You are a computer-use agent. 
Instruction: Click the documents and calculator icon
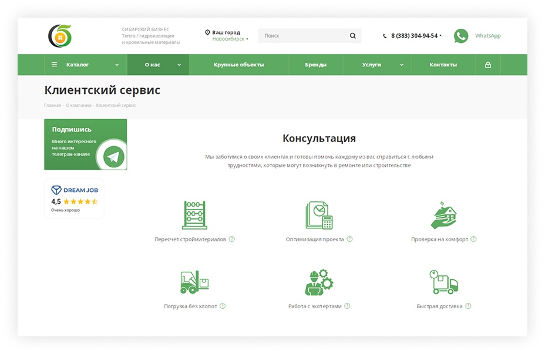[319, 215]
